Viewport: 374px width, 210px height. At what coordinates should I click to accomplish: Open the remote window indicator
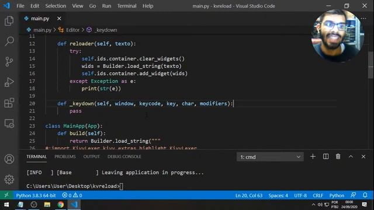coord(6,195)
